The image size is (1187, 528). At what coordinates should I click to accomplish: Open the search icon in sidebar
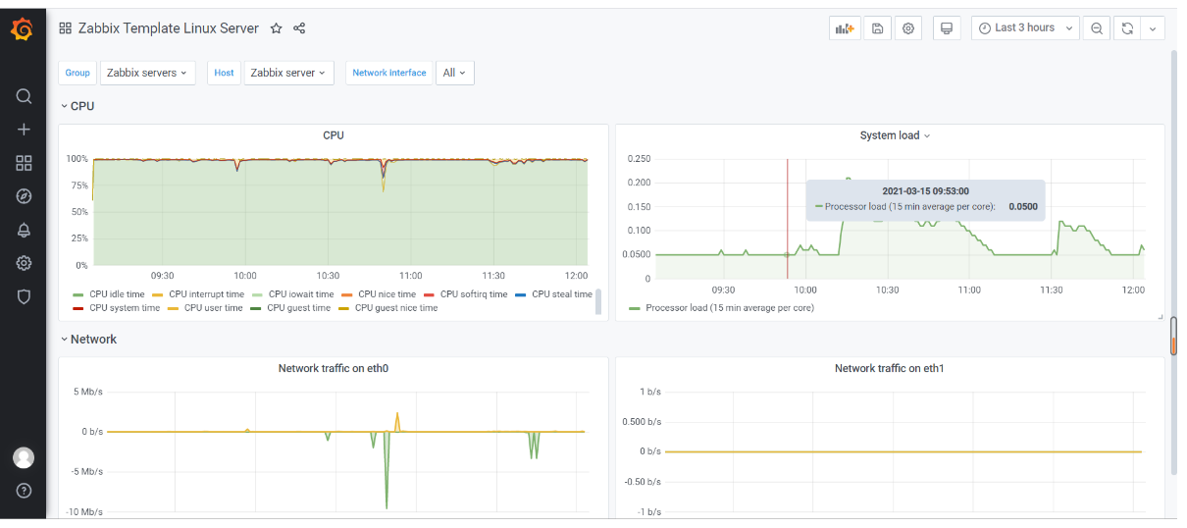click(24, 96)
